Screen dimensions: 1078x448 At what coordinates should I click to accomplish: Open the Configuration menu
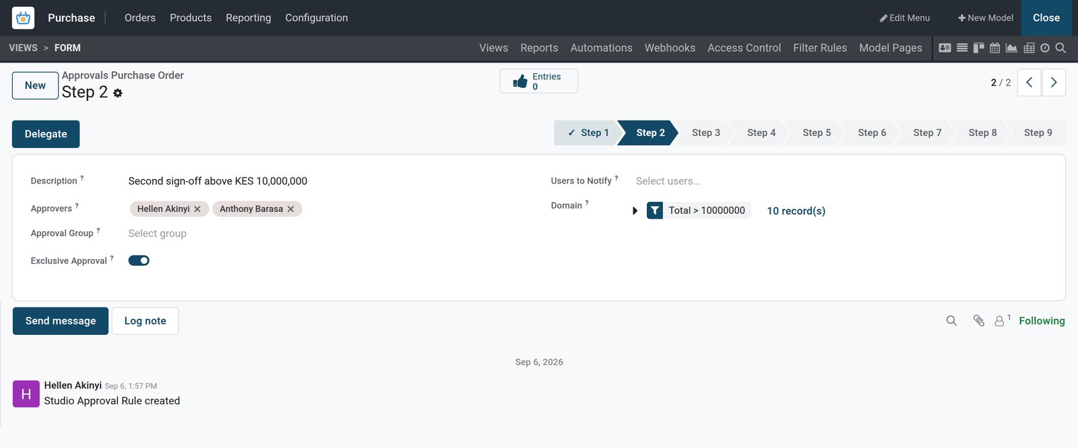point(317,18)
